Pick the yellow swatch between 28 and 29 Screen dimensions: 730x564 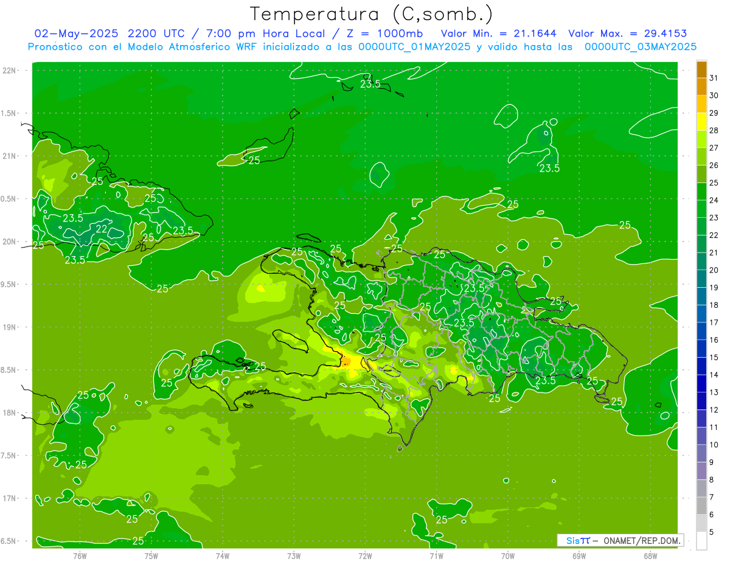tap(701, 122)
